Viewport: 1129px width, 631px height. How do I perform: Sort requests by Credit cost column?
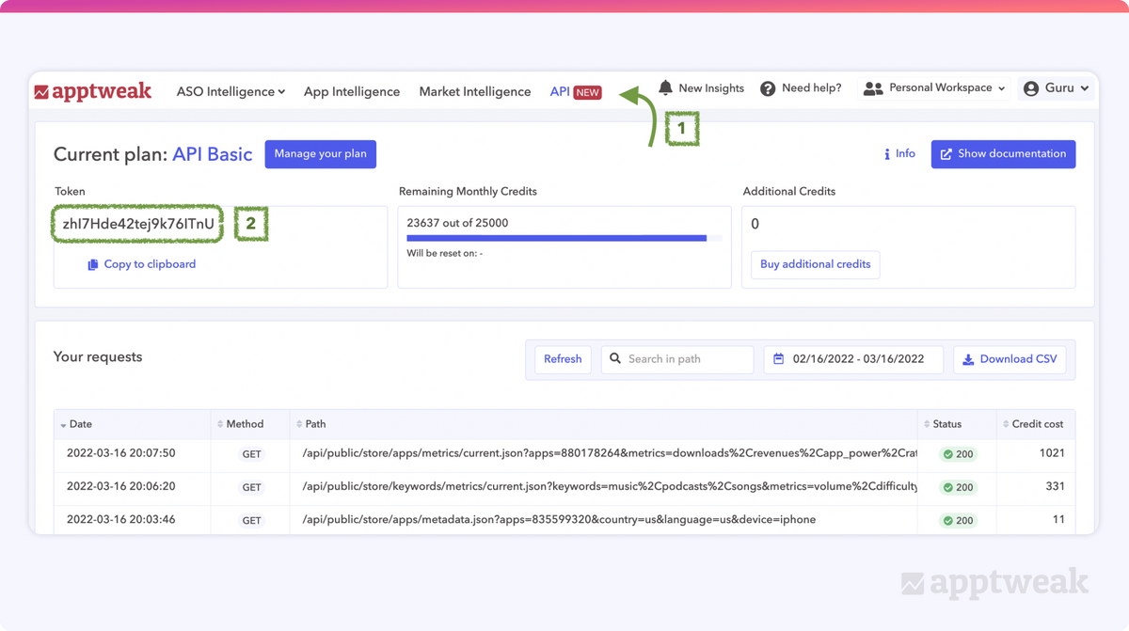(x=1035, y=424)
